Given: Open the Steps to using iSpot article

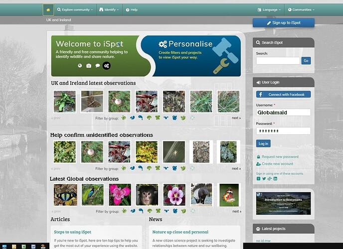Looking at the screenshot, I should pyautogui.click(x=72, y=232).
